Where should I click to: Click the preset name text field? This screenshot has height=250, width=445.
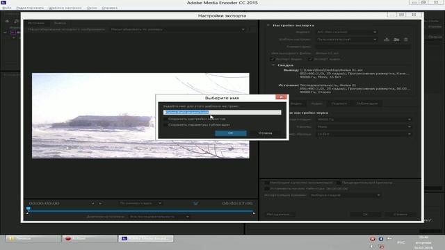pos(222,112)
